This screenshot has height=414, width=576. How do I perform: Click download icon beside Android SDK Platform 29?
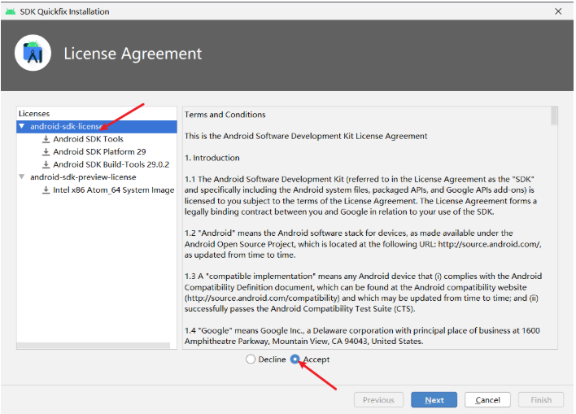46,152
